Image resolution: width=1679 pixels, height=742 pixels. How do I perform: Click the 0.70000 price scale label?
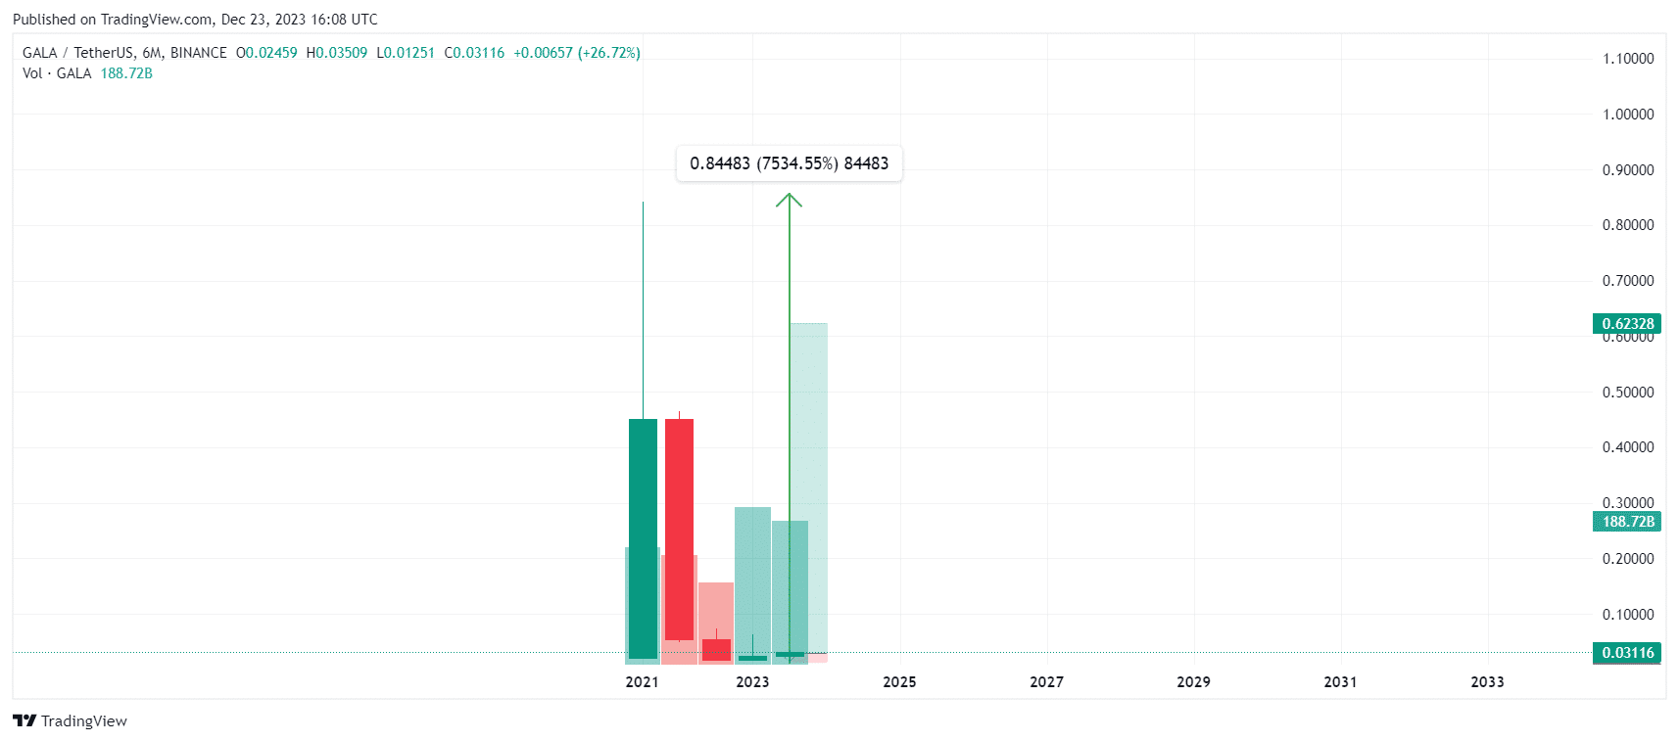click(x=1628, y=281)
